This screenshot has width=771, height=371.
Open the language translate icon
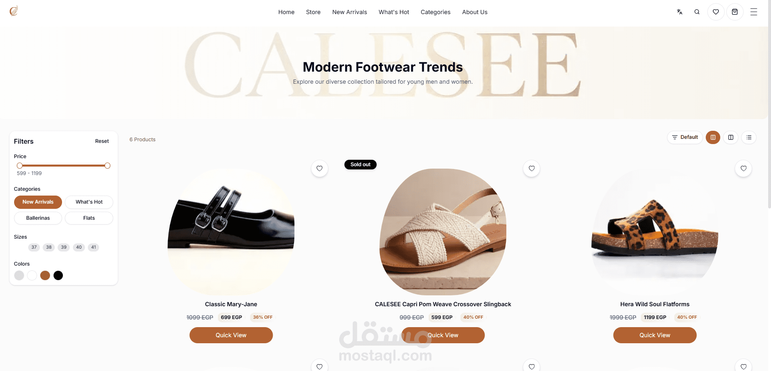pos(680,12)
